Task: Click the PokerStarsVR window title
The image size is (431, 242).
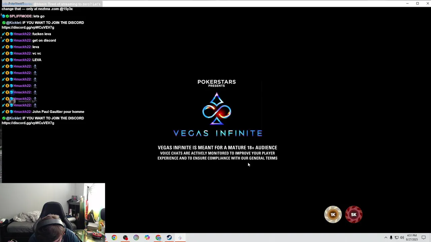Action: point(16,3)
